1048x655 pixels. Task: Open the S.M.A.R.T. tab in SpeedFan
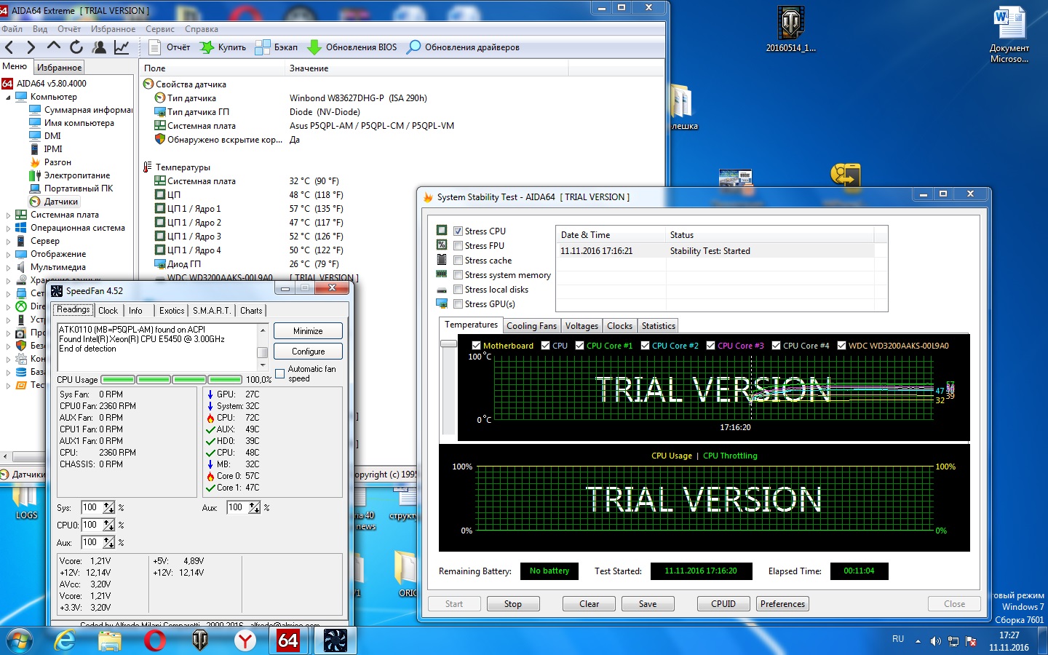tap(211, 311)
